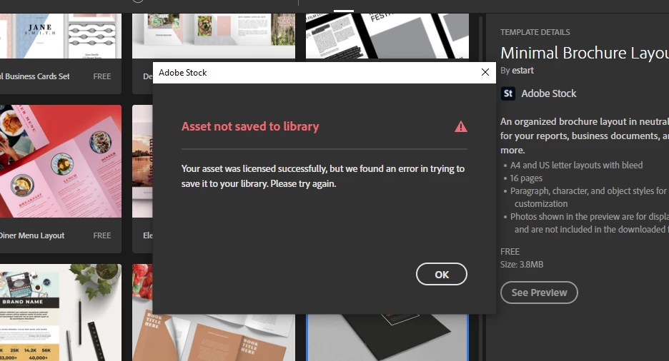Click the FREE label on Business Cards Set
Image resolution: width=669 pixels, height=361 pixels.
pyautogui.click(x=102, y=76)
